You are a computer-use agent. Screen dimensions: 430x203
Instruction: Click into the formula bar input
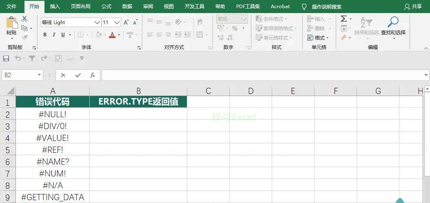262,75
